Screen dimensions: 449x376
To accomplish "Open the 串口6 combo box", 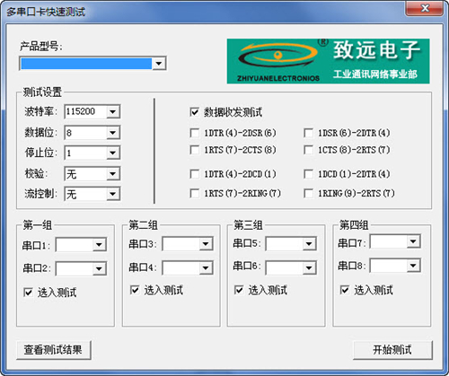I will coord(291,267).
